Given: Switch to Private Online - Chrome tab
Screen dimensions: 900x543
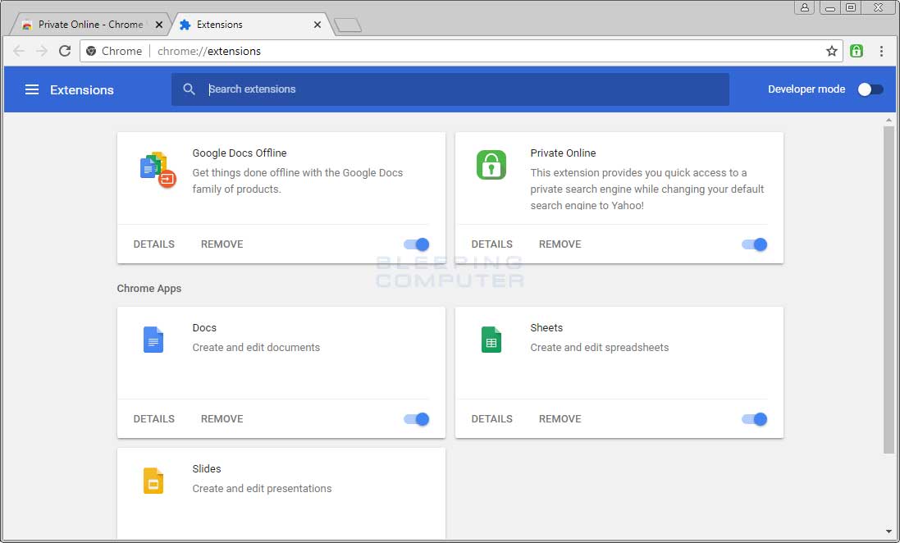Looking at the screenshot, I should coord(91,25).
